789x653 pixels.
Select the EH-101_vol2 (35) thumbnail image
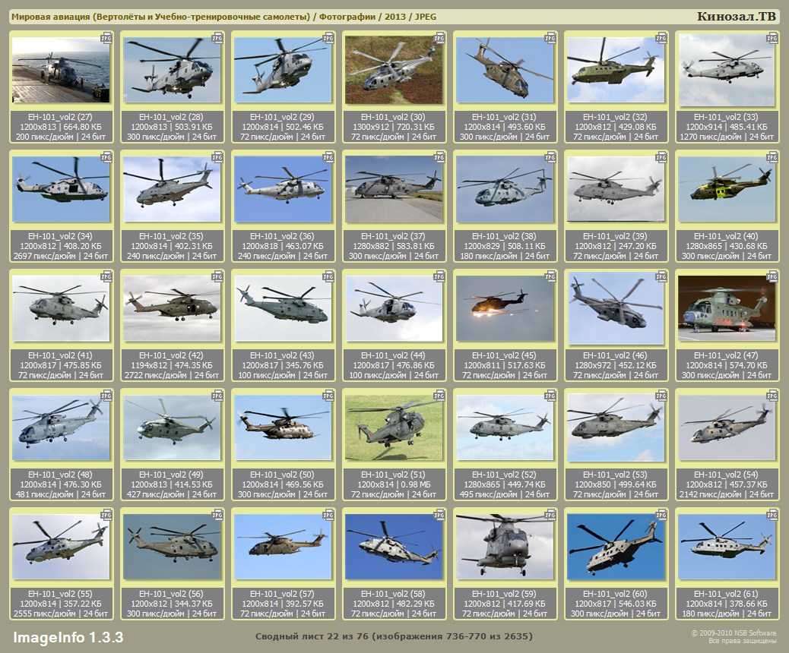(172, 189)
